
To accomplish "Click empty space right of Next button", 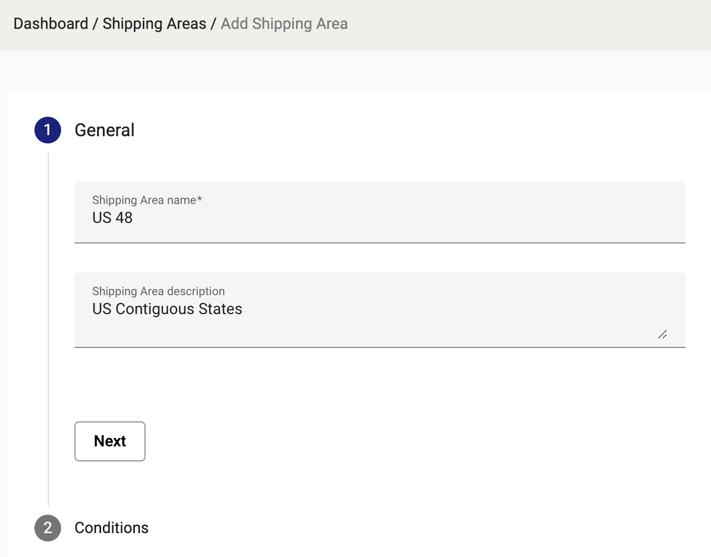I will click(389, 441).
